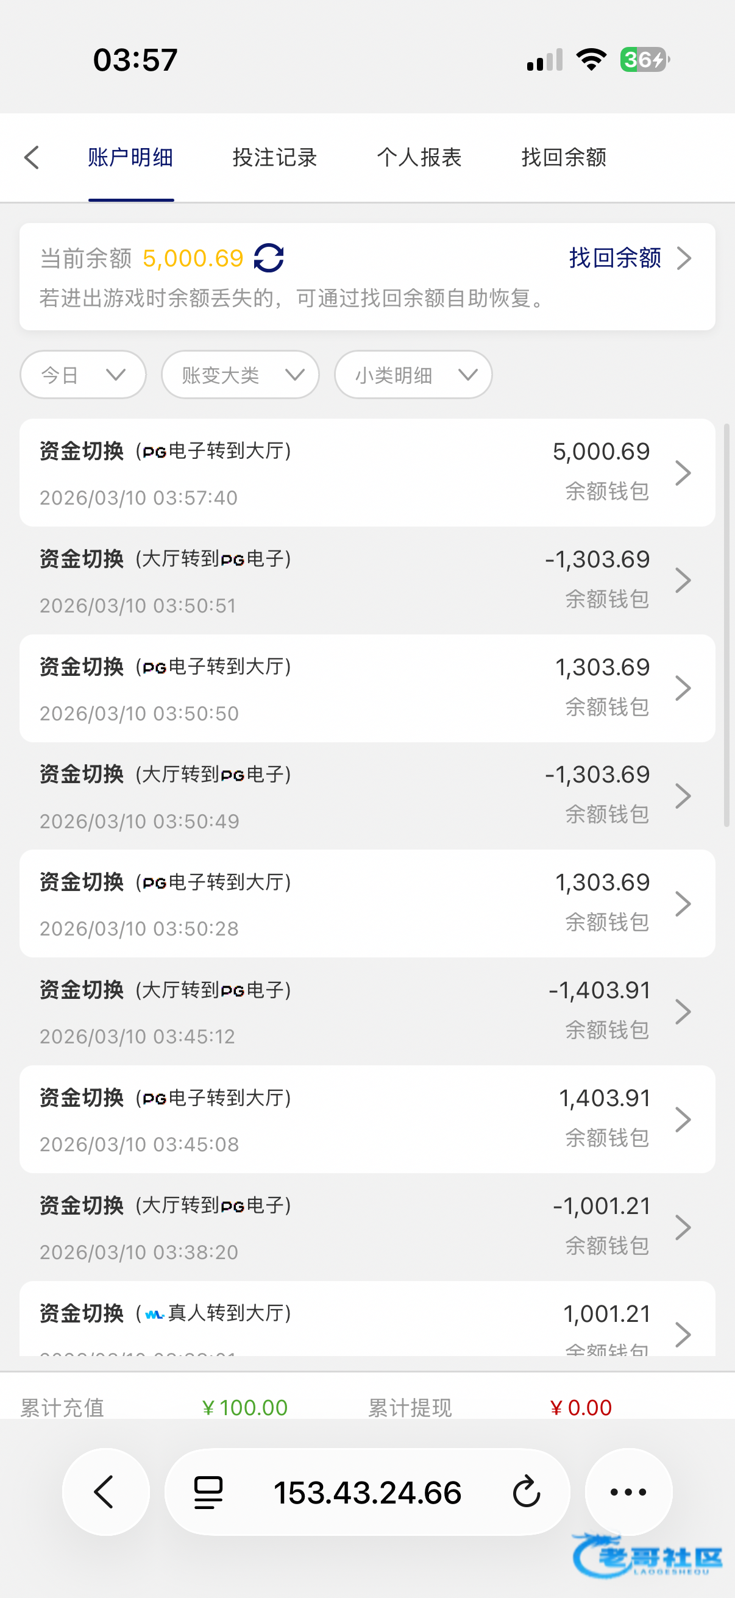Open the 03:45:12 transaction of -1,403.91

[x=367, y=1011]
